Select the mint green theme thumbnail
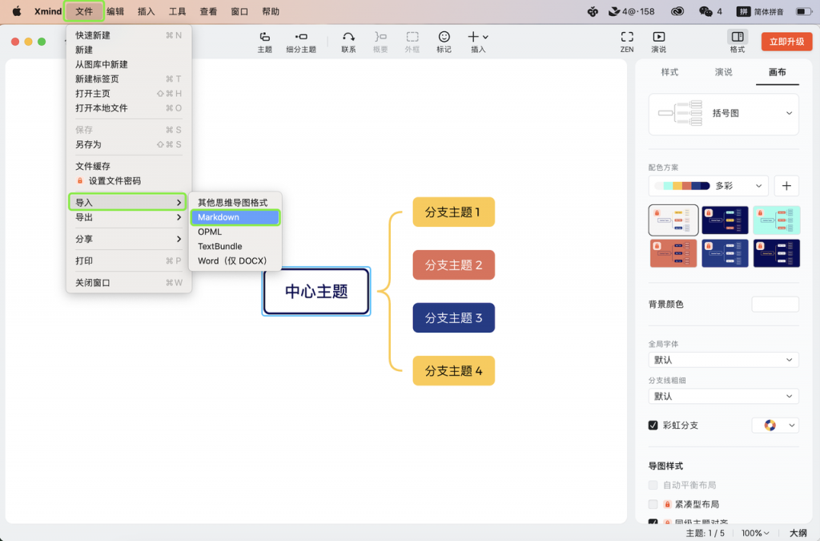Screen dimensions: 820x541 777,220
